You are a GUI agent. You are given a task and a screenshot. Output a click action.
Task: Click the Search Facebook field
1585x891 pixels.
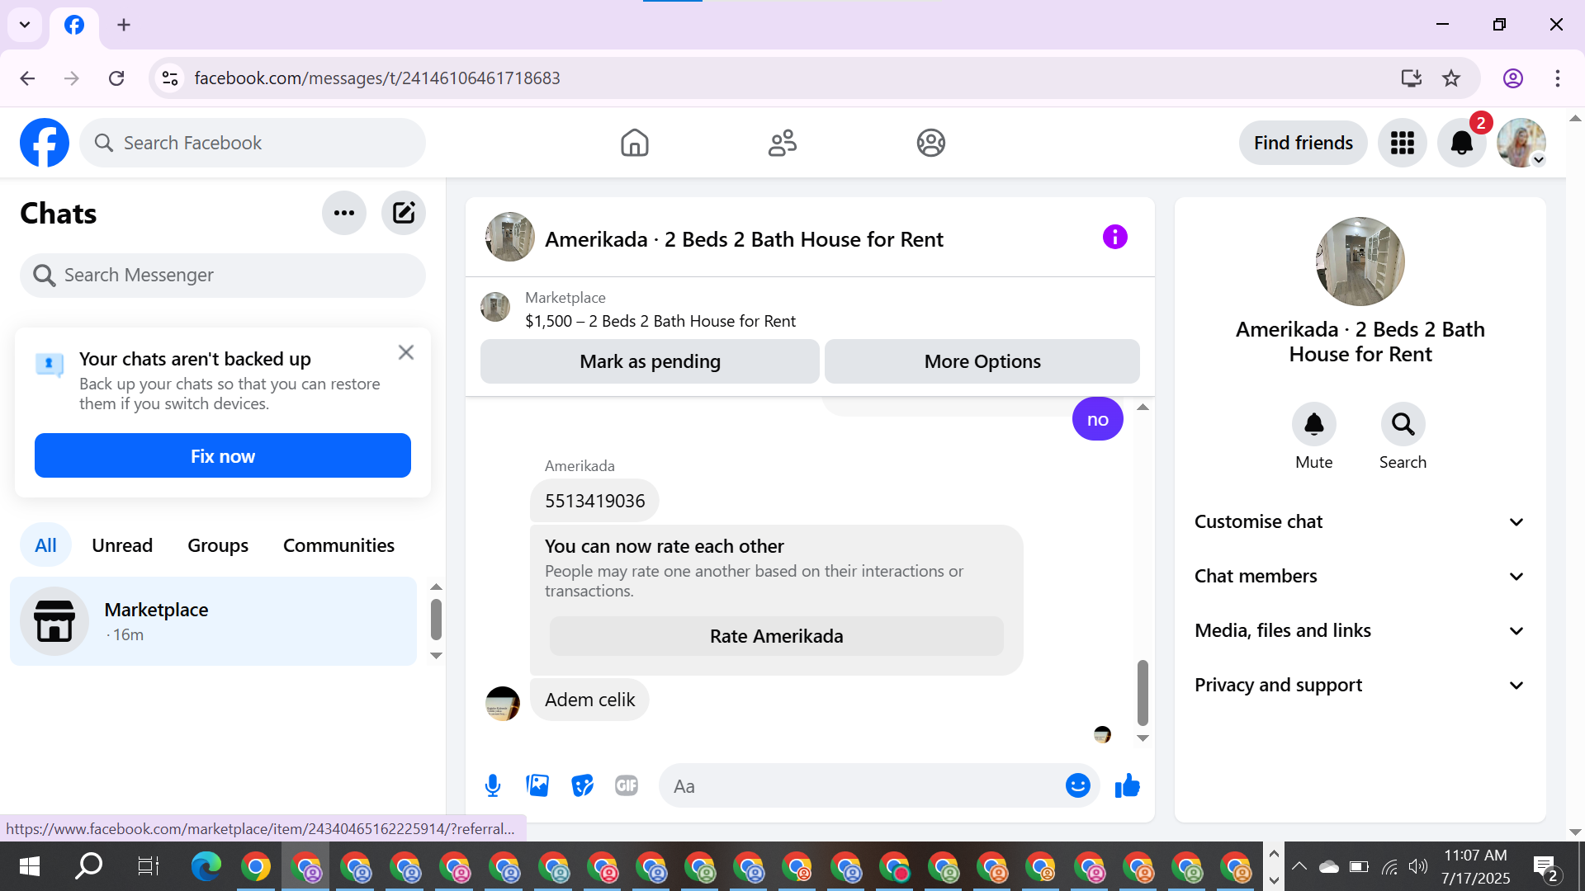pos(253,143)
